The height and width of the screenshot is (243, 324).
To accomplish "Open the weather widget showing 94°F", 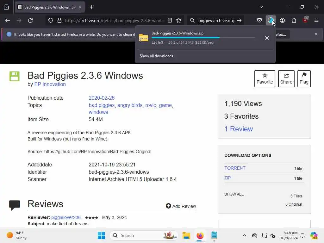I will pyautogui.click(x=17, y=235).
